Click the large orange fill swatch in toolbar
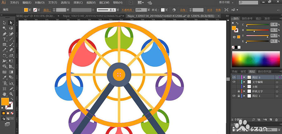The image size is (282, 134). [x=5, y=102]
